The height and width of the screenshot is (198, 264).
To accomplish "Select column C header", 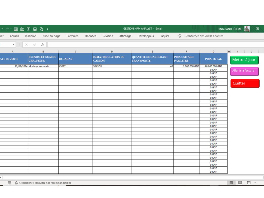I will (x=76, y=51).
